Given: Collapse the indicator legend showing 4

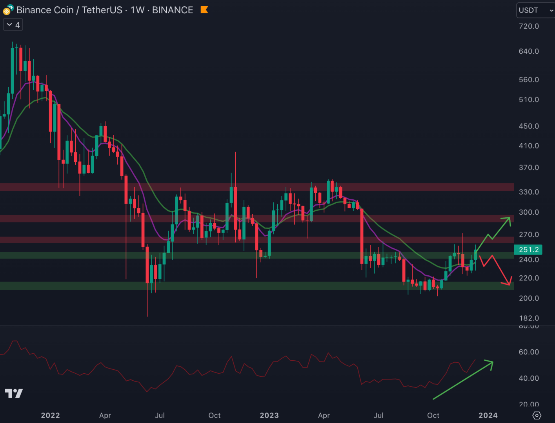Looking at the screenshot, I should click(13, 25).
